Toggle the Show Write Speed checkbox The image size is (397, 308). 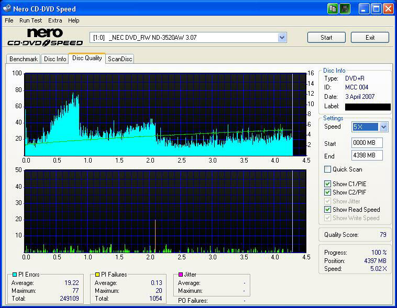pyautogui.click(x=327, y=218)
